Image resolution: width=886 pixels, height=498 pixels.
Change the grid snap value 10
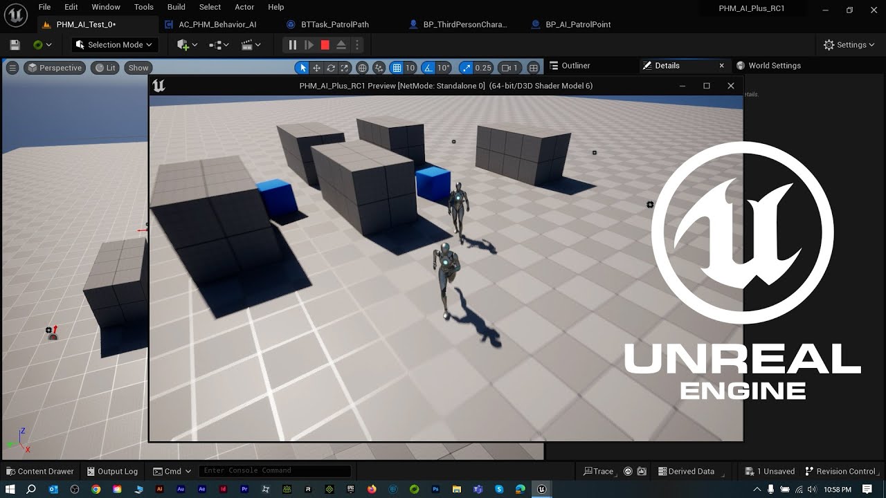(410, 68)
